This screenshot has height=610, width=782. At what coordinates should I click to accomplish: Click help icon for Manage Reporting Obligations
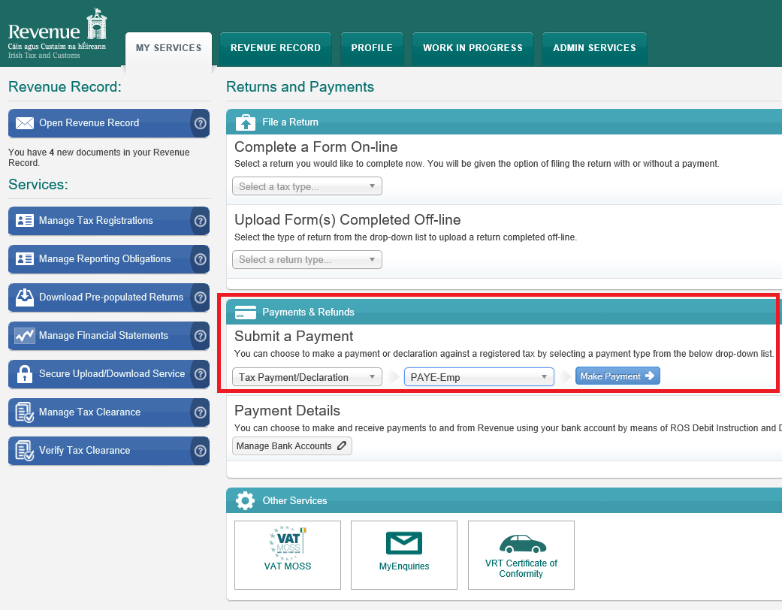click(200, 259)
